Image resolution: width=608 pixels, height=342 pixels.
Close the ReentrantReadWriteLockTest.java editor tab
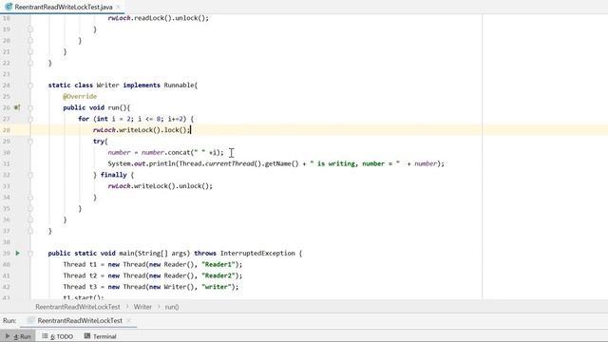click(118, 7)
